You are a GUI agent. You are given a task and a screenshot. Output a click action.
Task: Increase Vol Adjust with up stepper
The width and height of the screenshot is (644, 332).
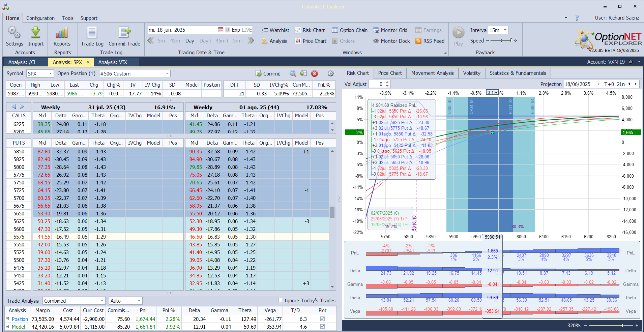[x=387, y=82]
